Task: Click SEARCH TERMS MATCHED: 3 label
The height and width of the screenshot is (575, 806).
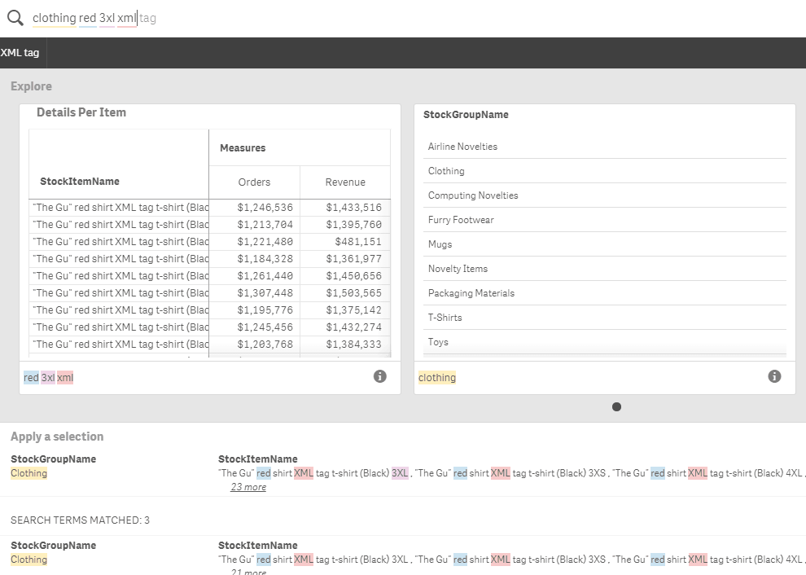Action: pyautogui.click(x=80, y=520)
